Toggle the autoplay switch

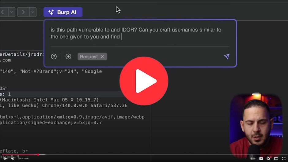tap(252, 158)
